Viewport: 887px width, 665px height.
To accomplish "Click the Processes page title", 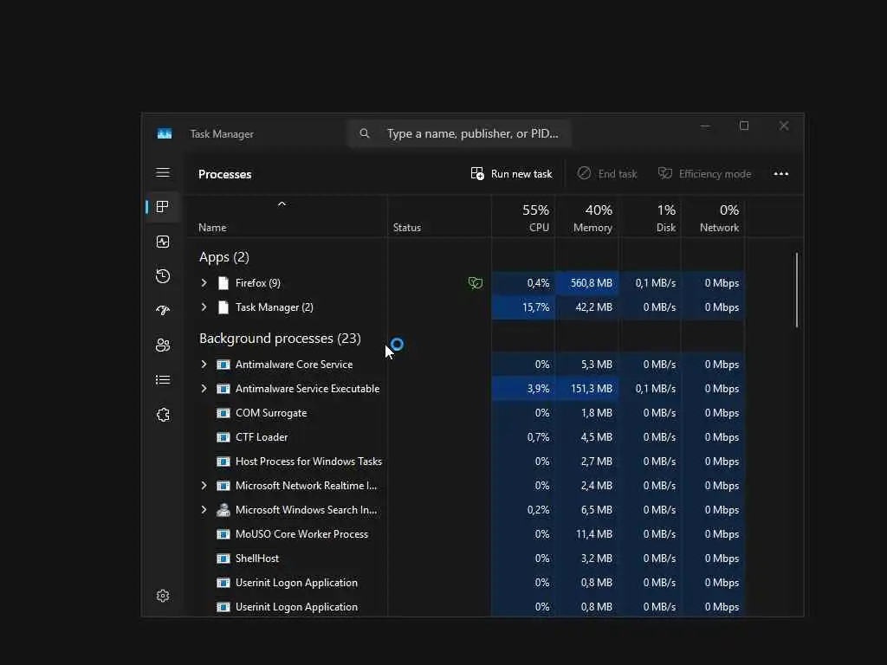I will tap(224, 174).
